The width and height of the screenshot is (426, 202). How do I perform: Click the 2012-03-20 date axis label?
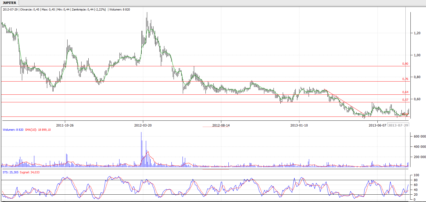point(143,125)
